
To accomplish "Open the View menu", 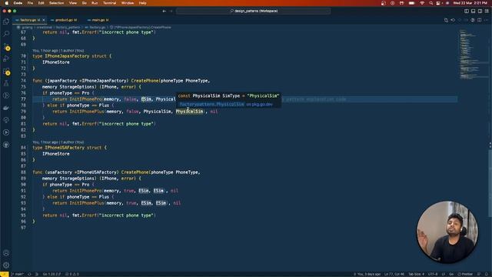I will 73,3.
